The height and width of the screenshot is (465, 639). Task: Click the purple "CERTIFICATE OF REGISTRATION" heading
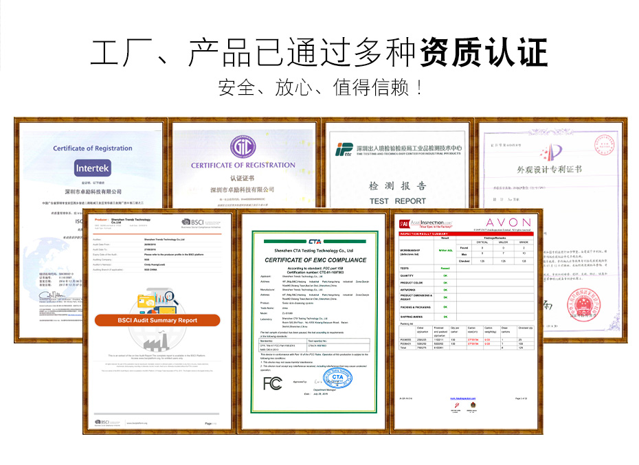click(x=243, y=165)
